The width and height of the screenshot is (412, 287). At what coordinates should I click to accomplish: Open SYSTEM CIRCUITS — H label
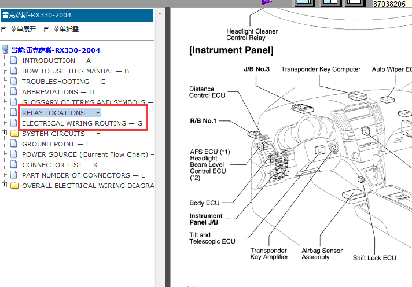pyautogui.click(x=61, y=134)
